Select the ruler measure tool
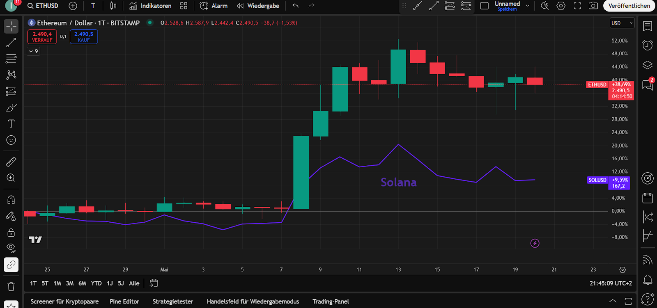 [11, 162]
